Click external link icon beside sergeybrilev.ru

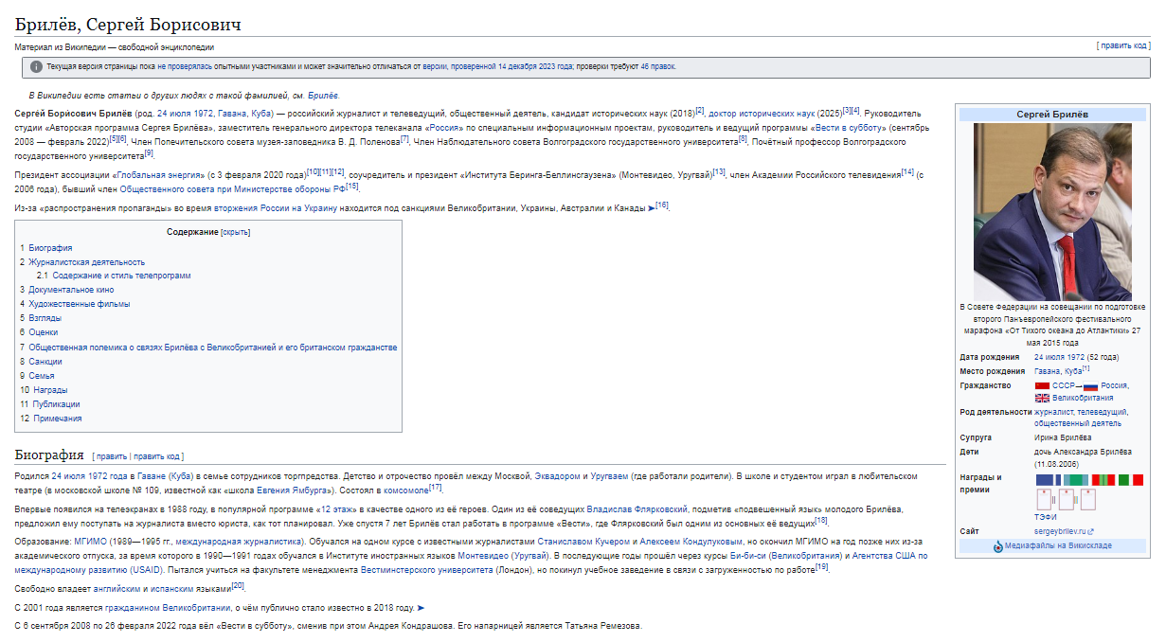click(1090, 532)
